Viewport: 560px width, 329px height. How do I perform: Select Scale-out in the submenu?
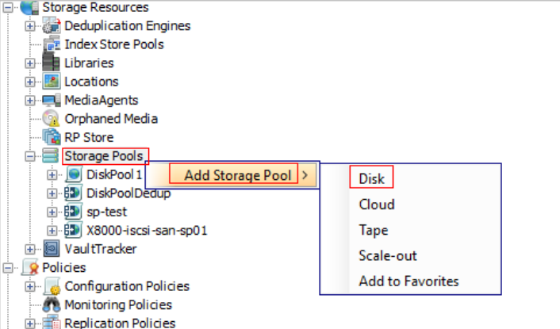[387, 255]
